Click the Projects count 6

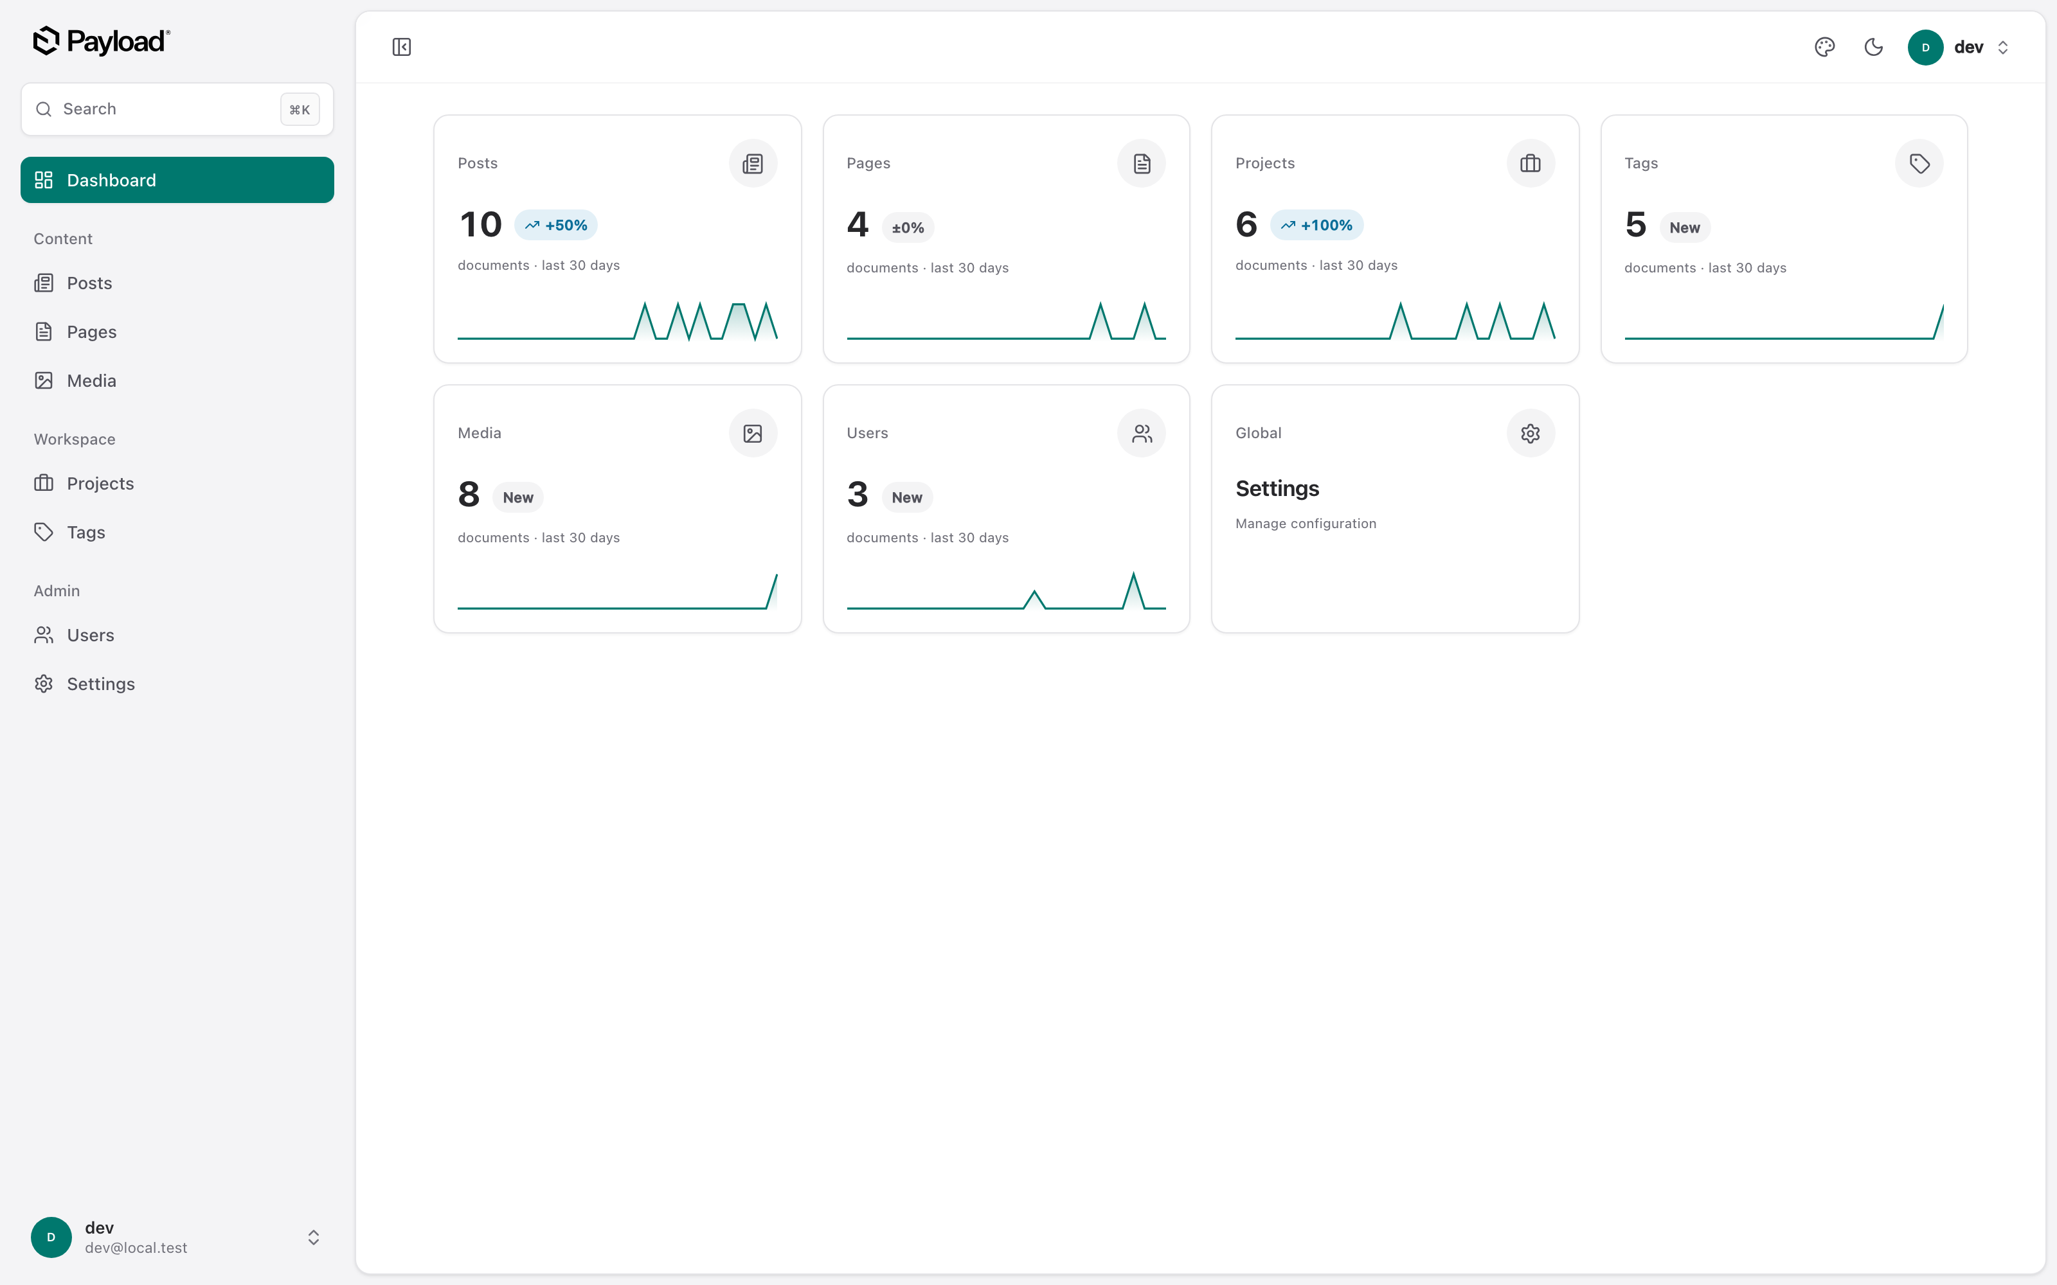coord(1246,224)
